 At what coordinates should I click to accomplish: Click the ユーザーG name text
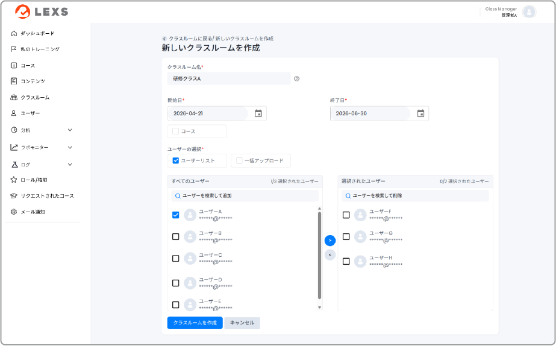tap(381, 233)
